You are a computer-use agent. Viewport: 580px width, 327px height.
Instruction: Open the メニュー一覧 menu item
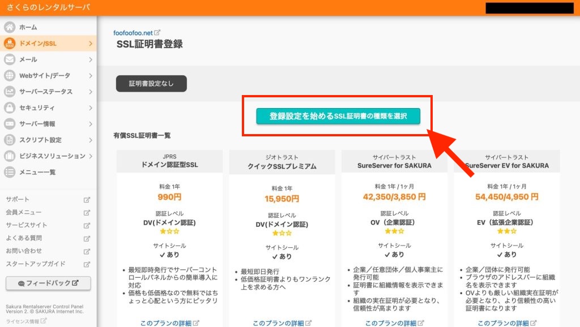tap(37, 172)
